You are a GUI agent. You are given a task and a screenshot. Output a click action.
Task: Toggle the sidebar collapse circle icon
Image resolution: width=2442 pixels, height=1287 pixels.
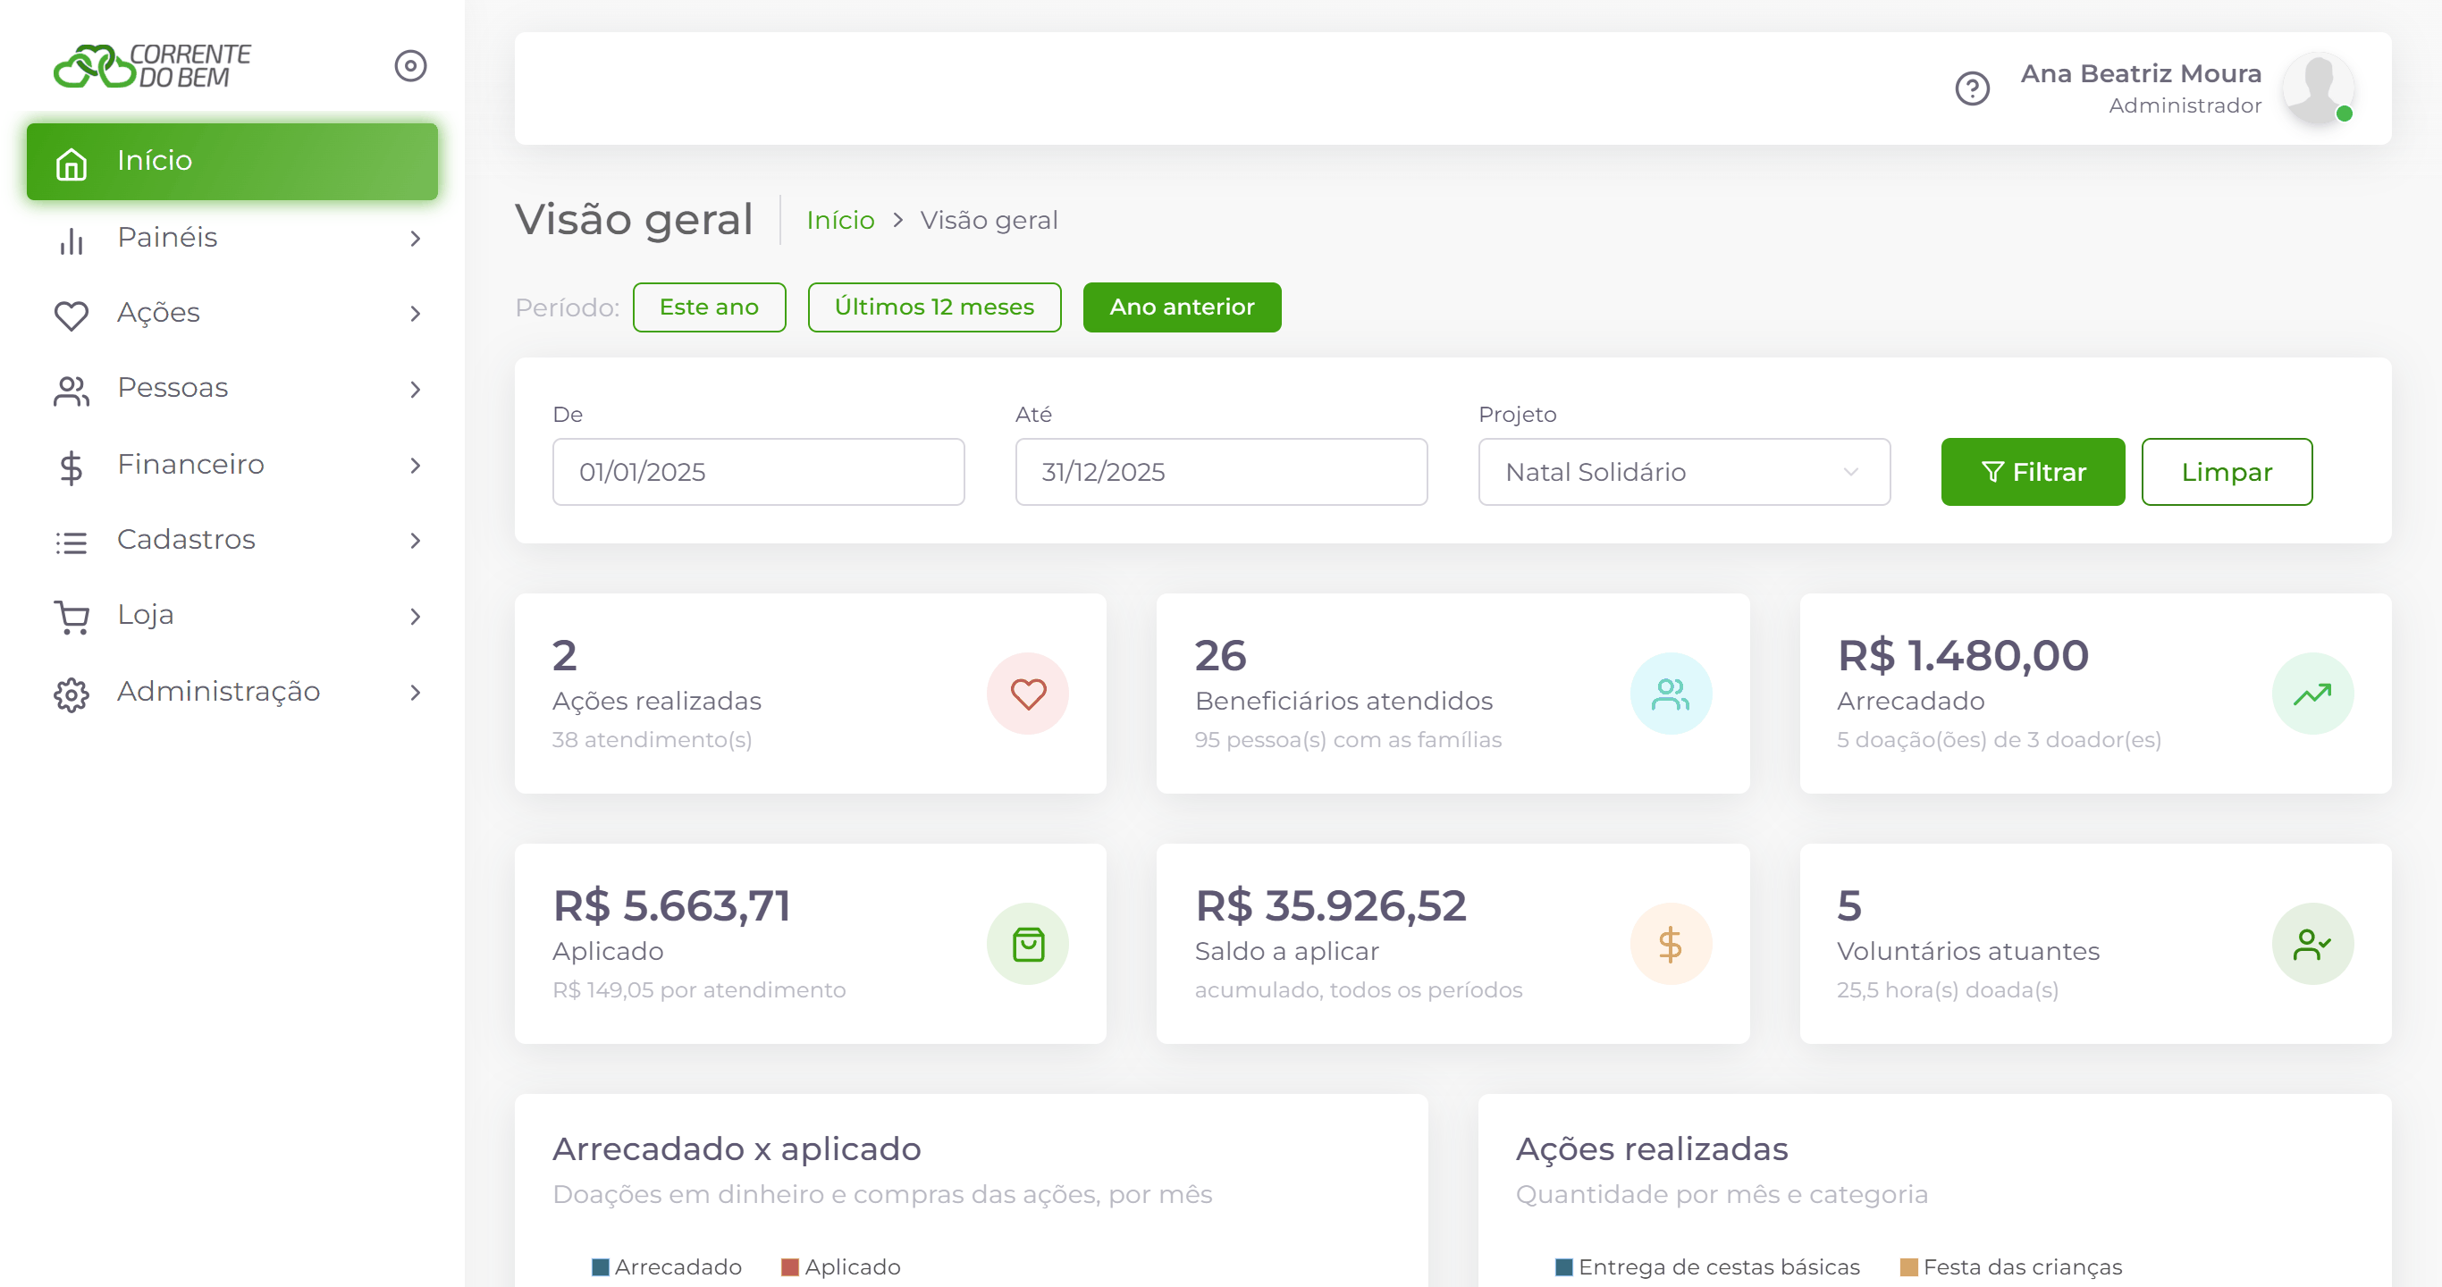tap(410, 66)
